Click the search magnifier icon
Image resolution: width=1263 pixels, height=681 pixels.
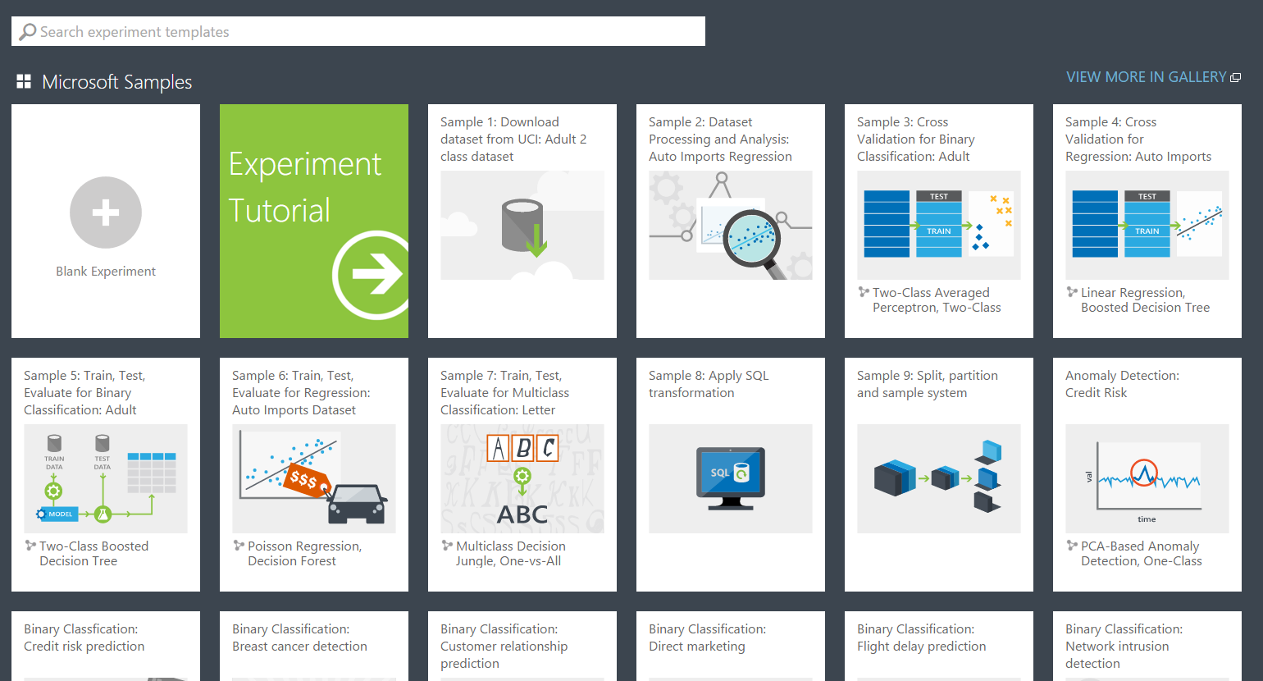click(x=28, y=32)
